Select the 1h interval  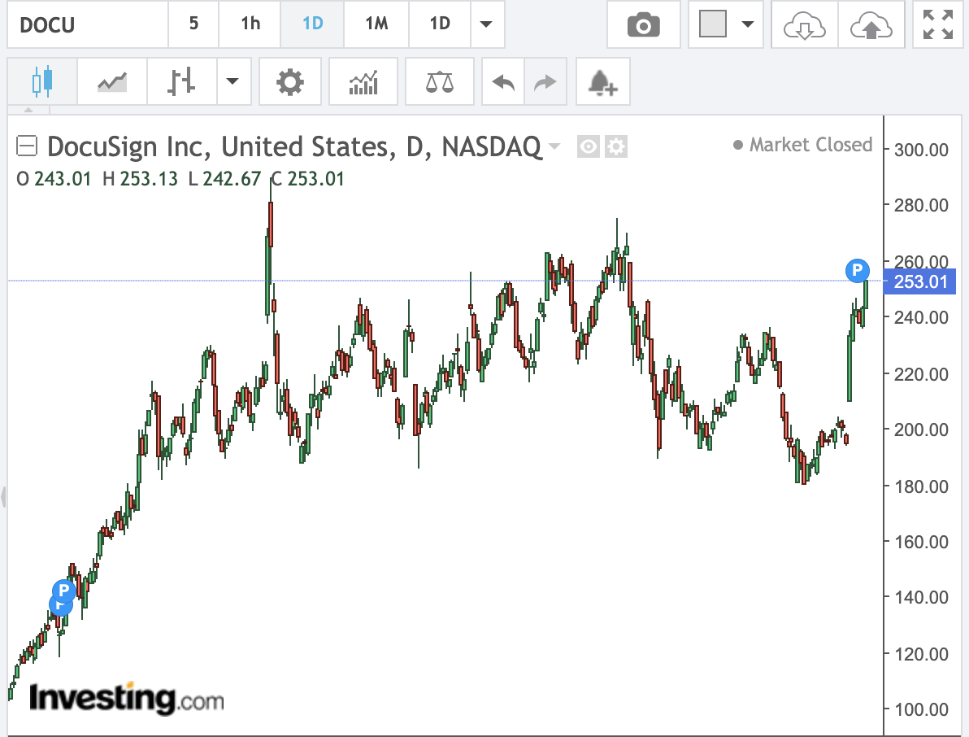[250, 24]
